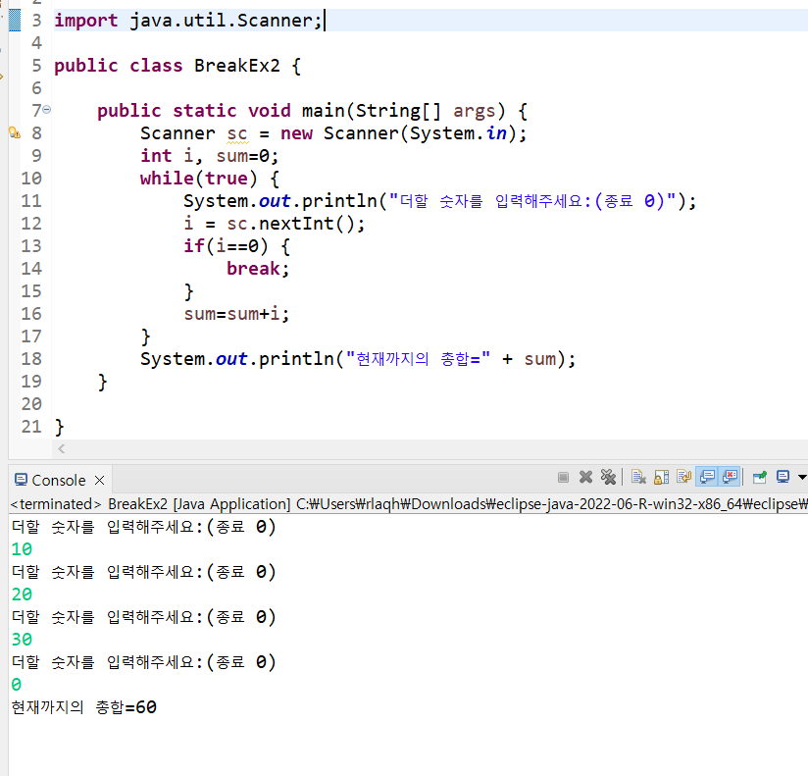Click the italic 'in' field after System.
The height and width of the screenshot is (776, 808).
click(x=497, y=133)
